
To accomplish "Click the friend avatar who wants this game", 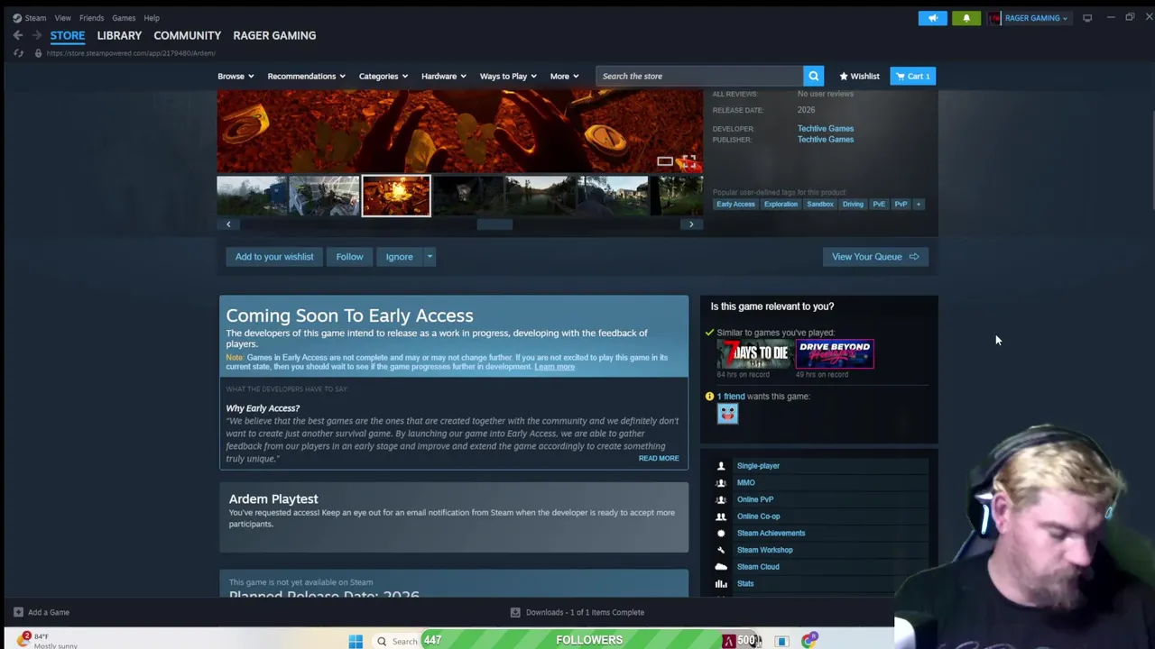I will [727, 413].
